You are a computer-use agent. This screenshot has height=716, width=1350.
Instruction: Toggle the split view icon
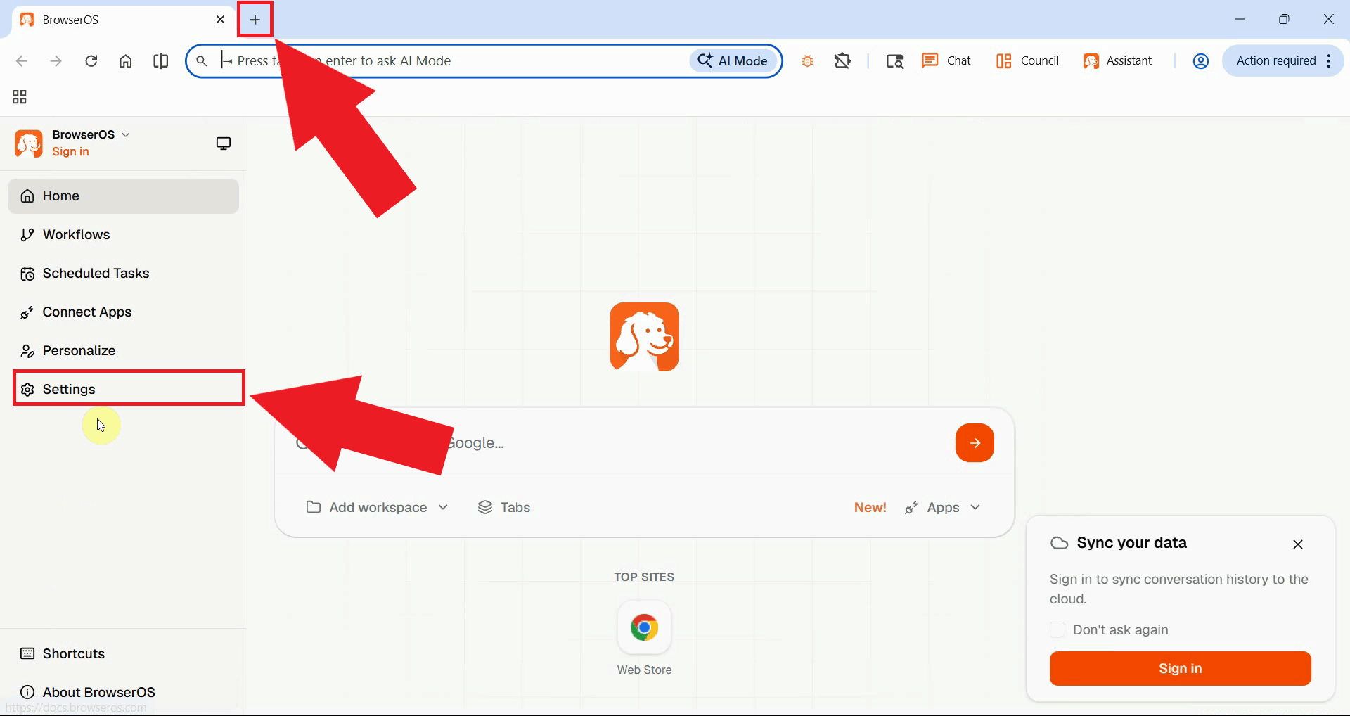pos(160,60)
